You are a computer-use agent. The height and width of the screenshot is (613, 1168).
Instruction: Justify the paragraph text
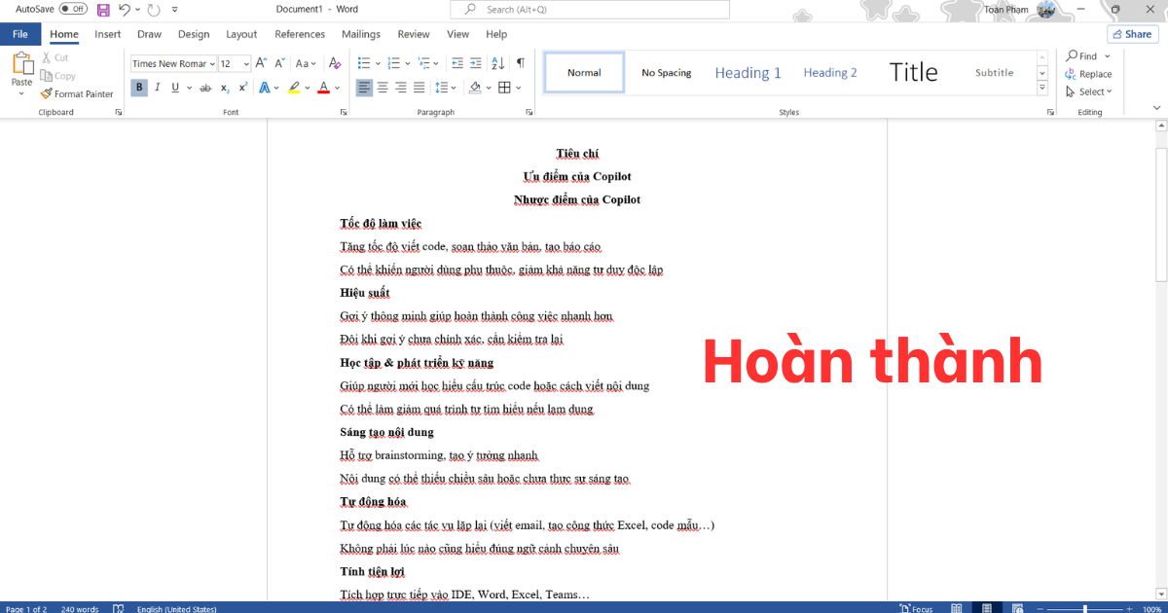point(419,88)
